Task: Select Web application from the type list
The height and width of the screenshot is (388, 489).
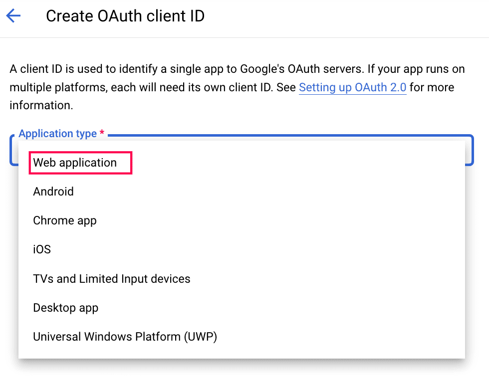Action: click(242, 163)
